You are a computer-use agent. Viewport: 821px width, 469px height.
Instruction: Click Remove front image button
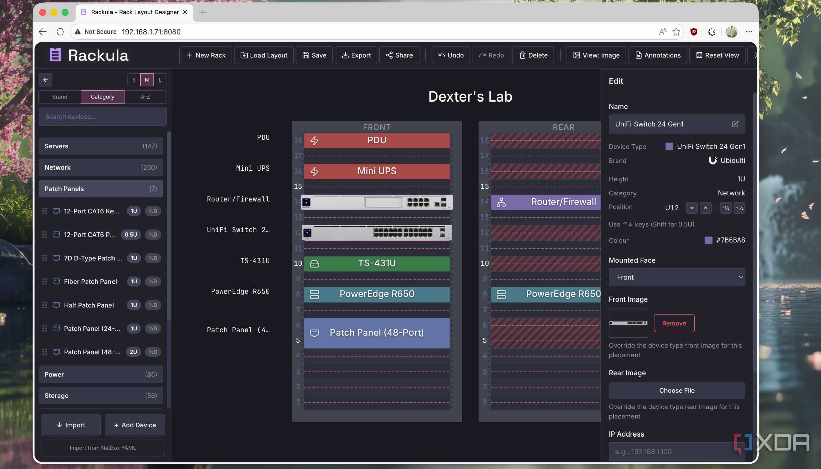[674, 323]
